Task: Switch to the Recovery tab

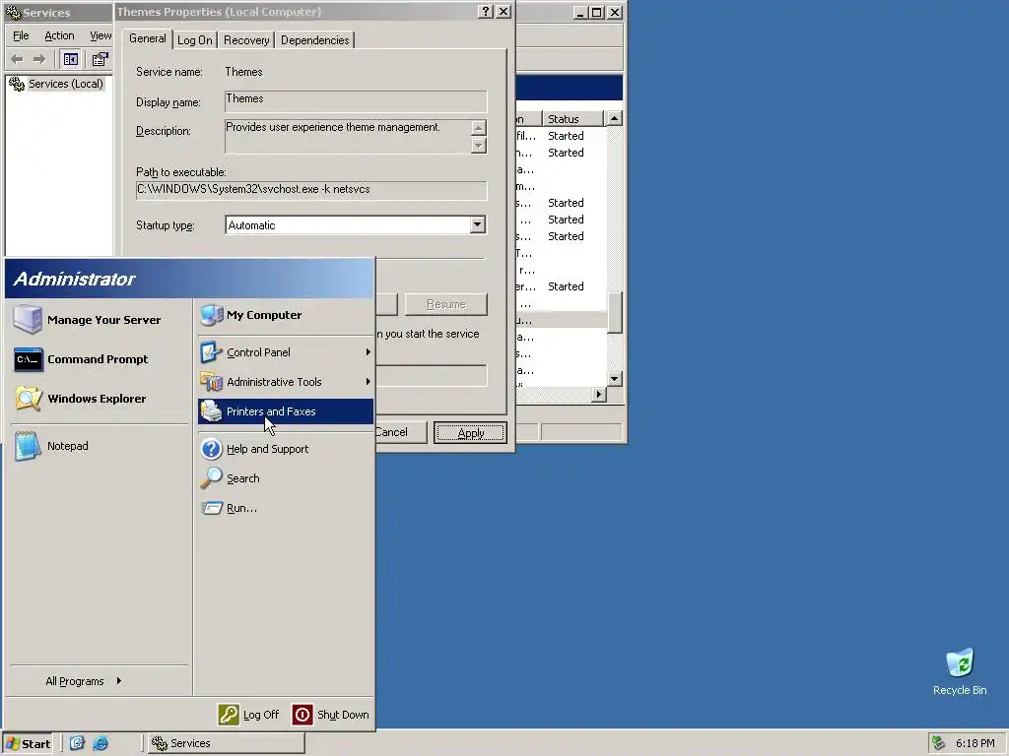Action: click(246, 40)
